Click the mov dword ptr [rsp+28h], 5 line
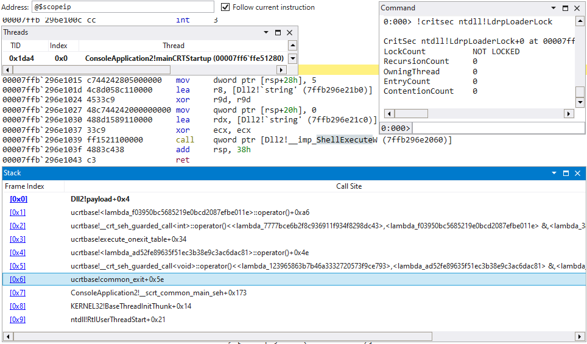The height and width of the screenshot is (344, 587). tap(159, 80)
